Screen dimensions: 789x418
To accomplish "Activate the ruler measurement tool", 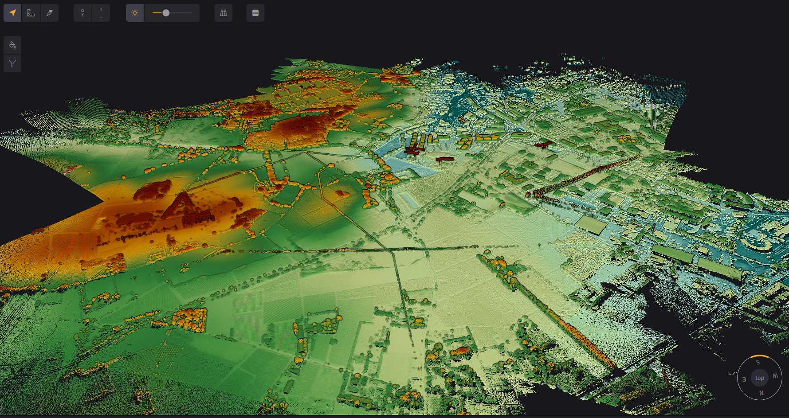I will 31,13.
